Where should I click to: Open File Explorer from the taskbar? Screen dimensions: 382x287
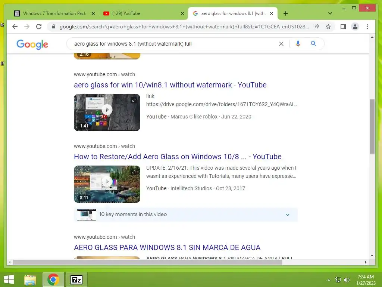pyautogui.click(x=30, y=280)
